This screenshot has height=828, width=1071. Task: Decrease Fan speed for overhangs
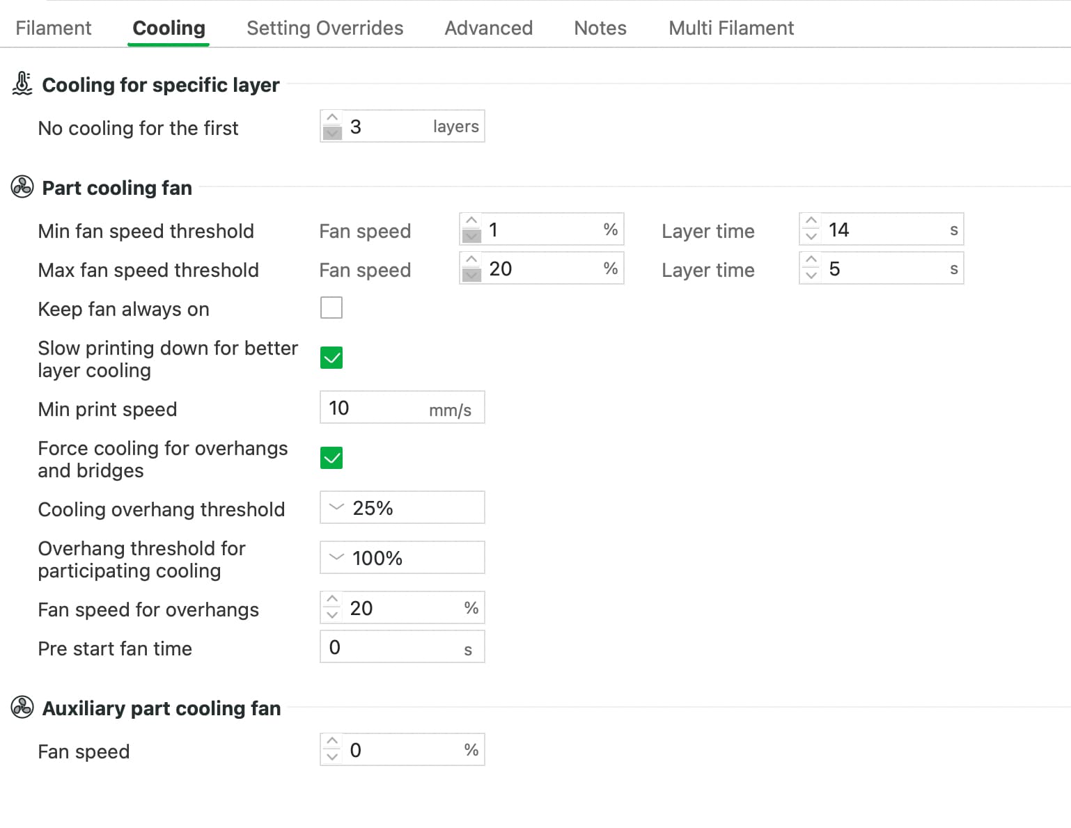pos(332,615)
